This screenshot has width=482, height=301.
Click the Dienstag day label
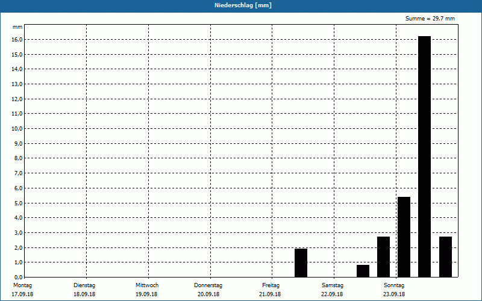coord(84,285)
